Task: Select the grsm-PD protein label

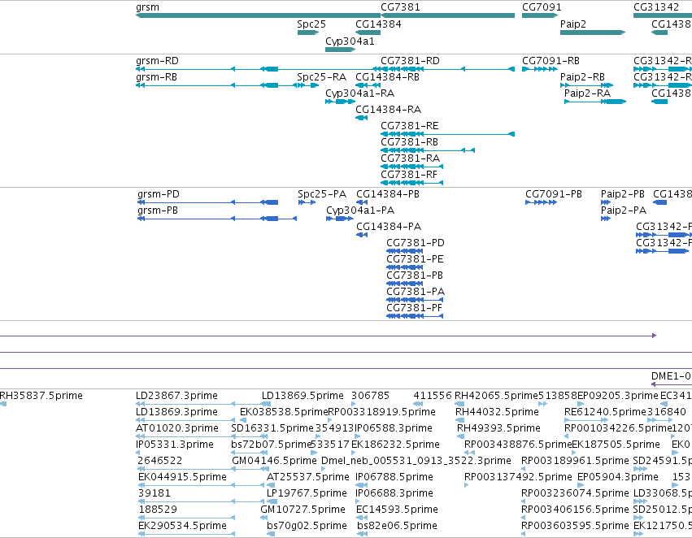Action: point(159,194)
